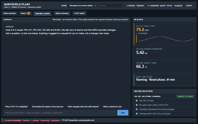Click 'Summarise the alarms of the last hour'
Viewport: 198px width, 124px height.
click(48, 107)
